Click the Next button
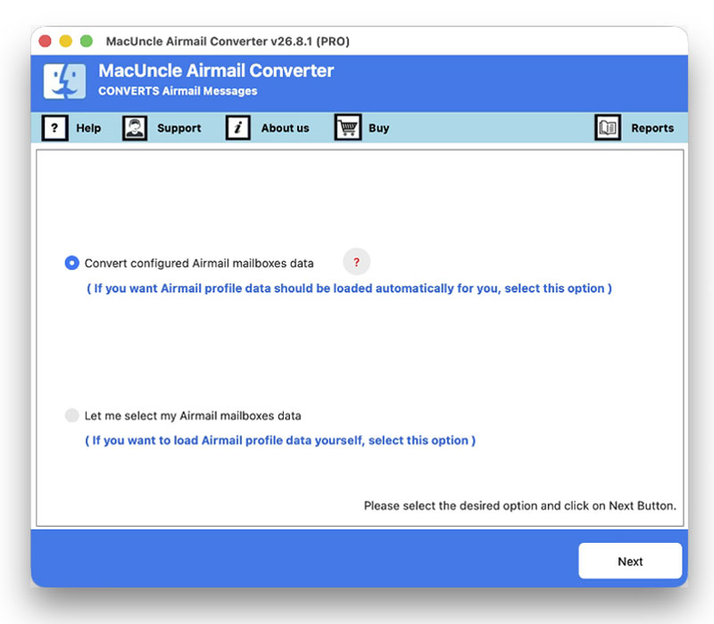The image size is (714, 624). 630,561
